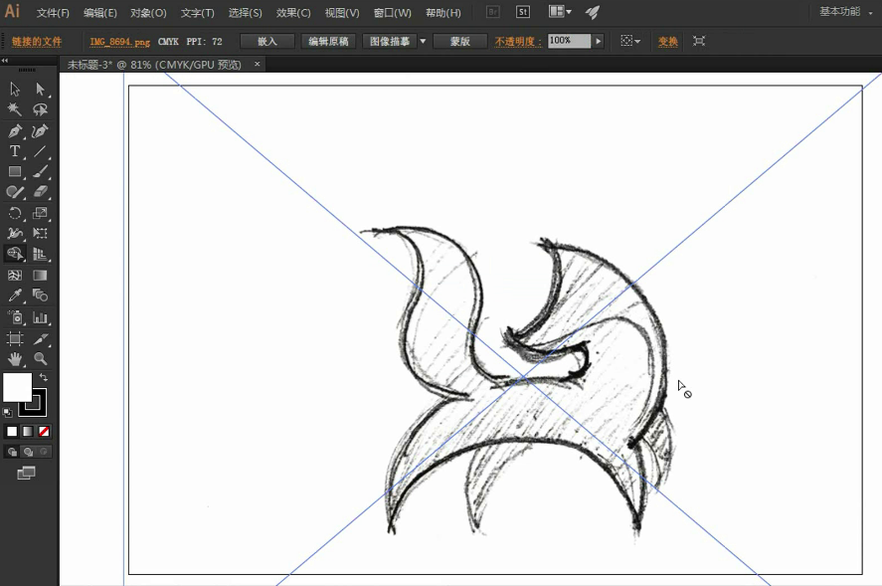The height and width of the screenshot is (586, 882).
Task: Select the Magic Wand tool
Action: 15,109
